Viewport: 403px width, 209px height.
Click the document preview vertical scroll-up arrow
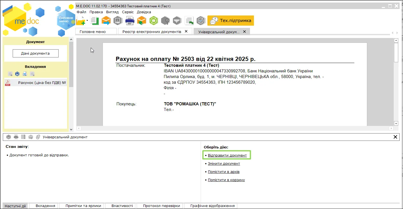coord(396,40)
